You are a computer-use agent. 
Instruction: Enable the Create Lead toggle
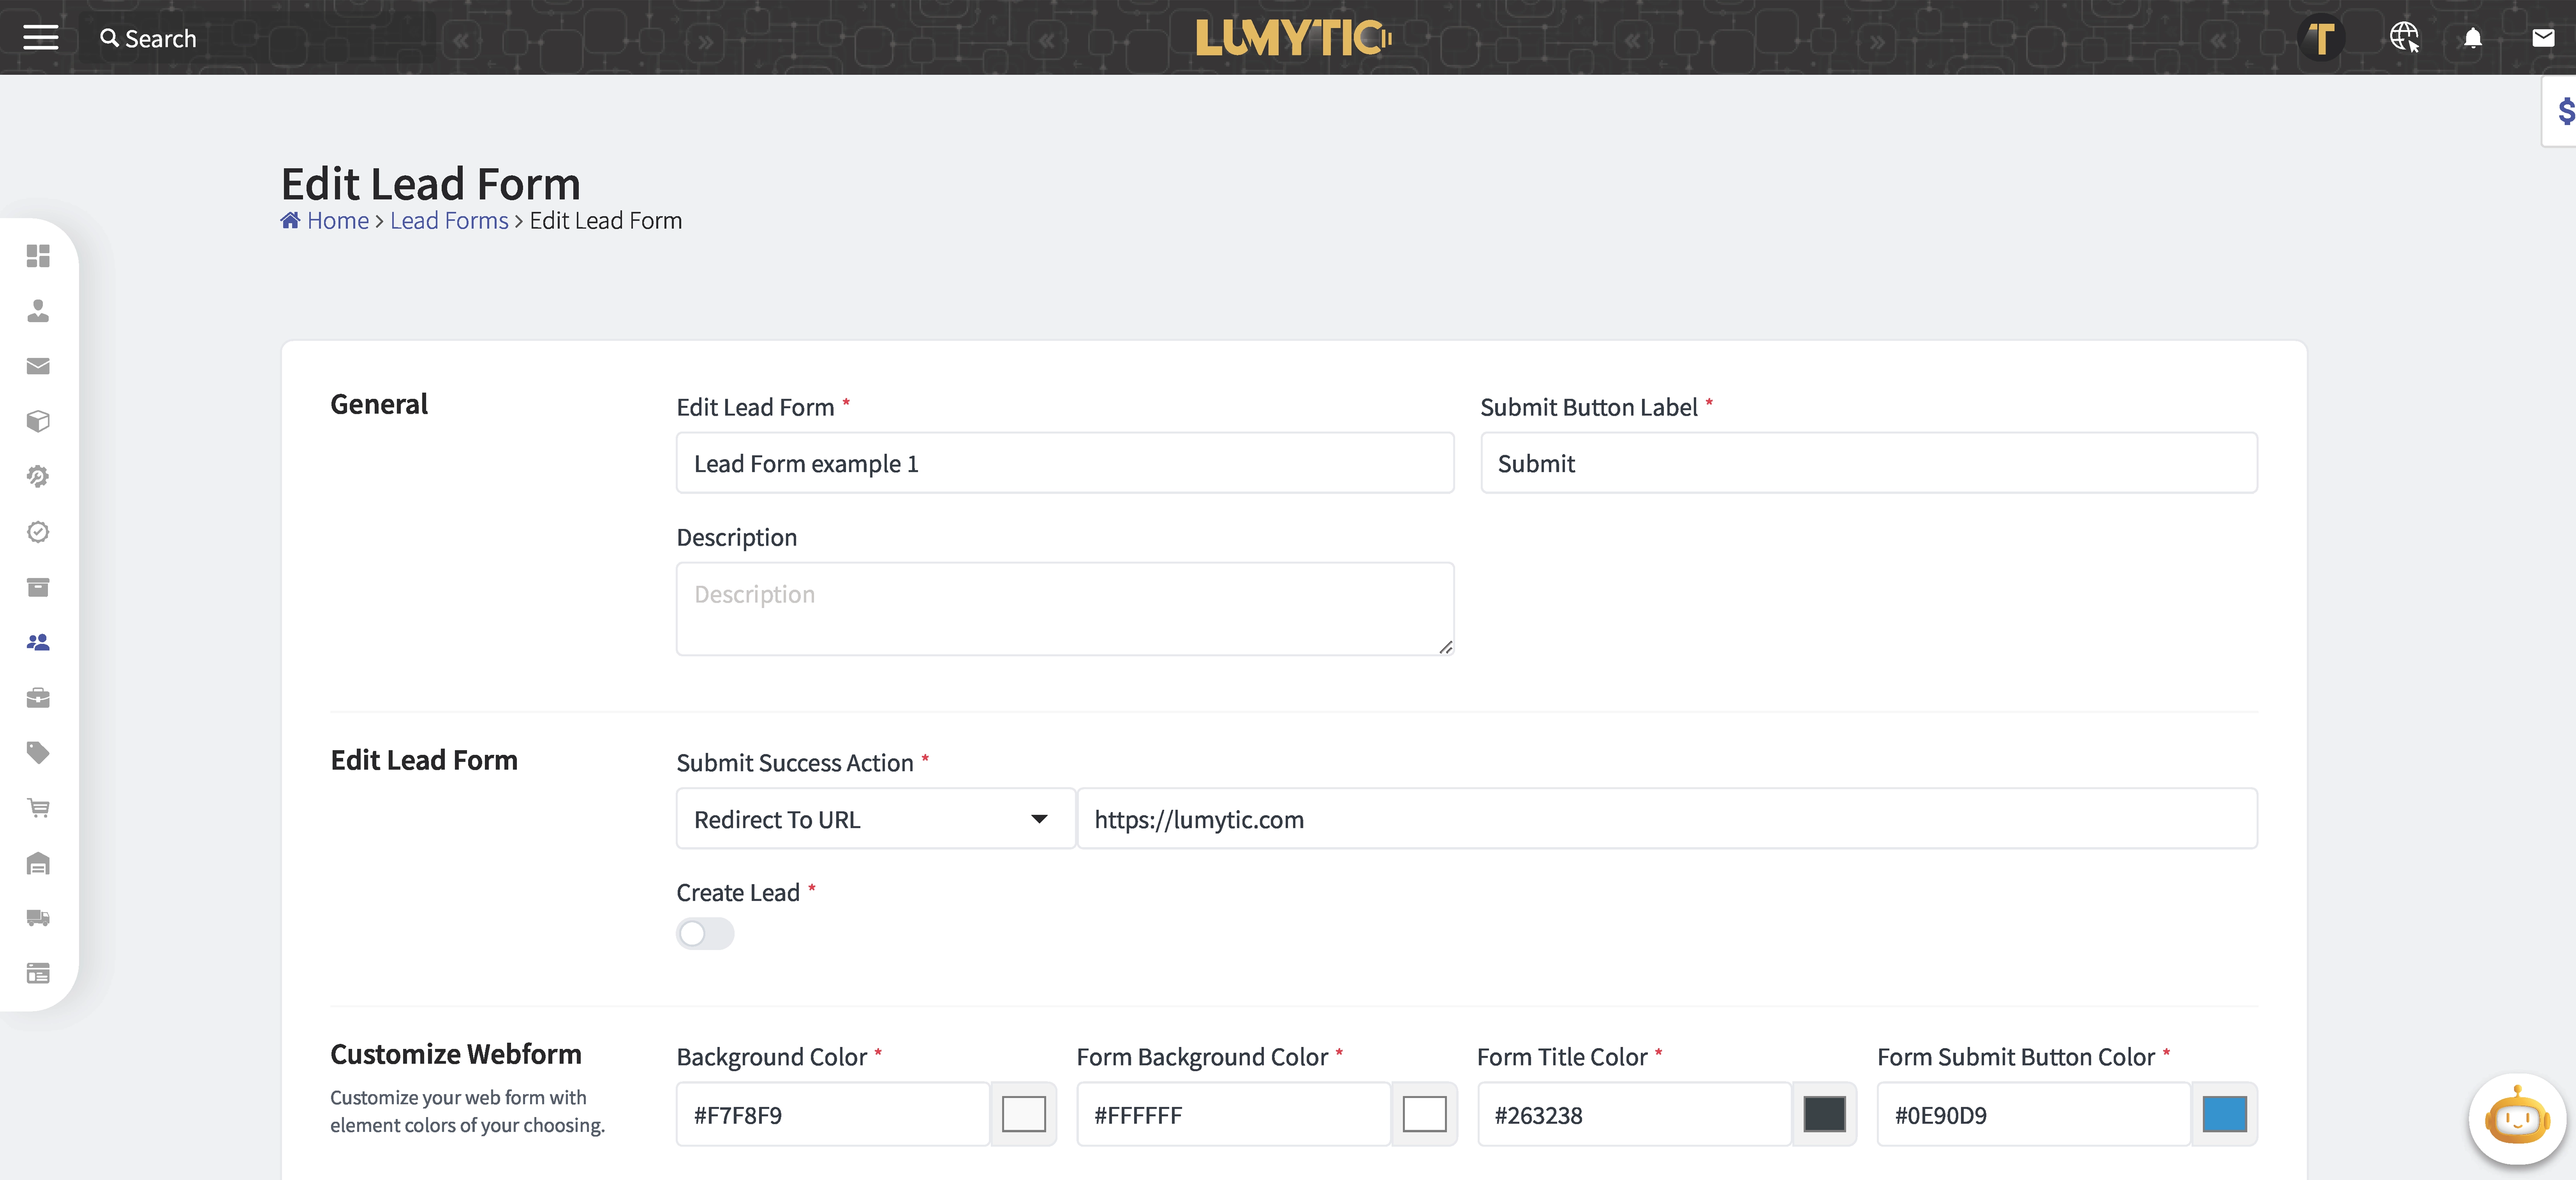[x=704, y=934]
